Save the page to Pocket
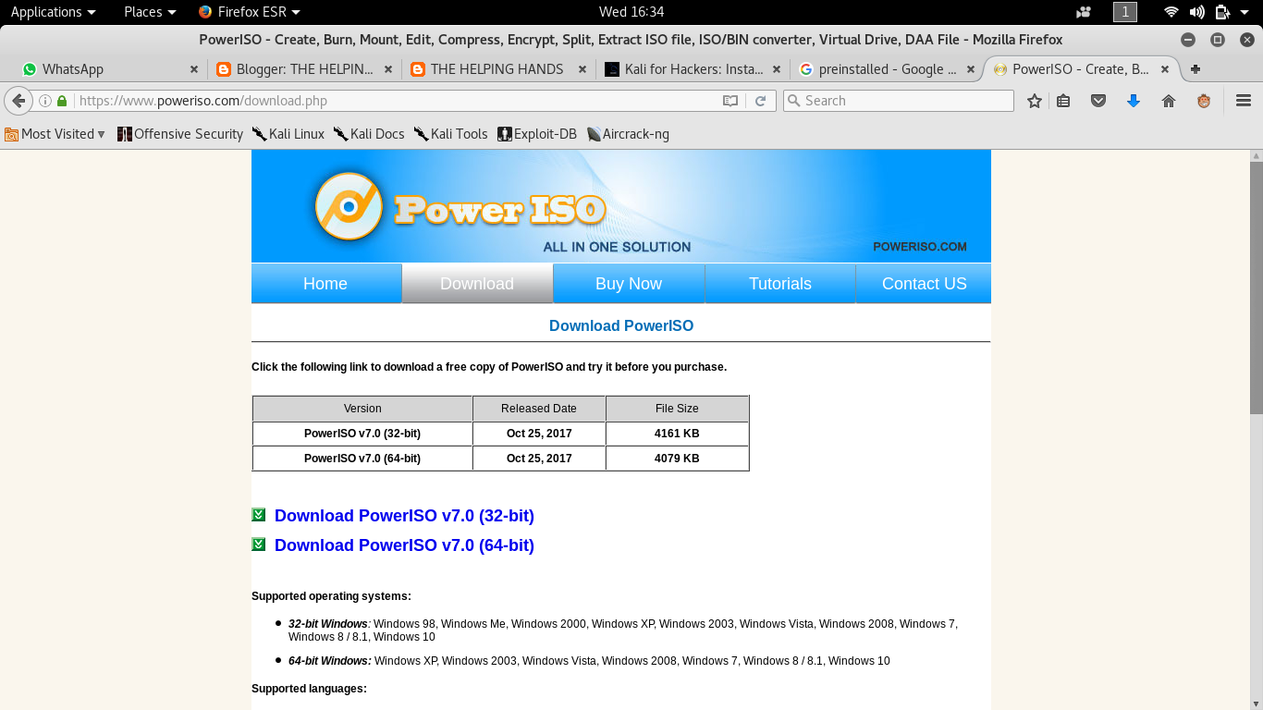This screenshot has width=1263, height=710. 1098,100
